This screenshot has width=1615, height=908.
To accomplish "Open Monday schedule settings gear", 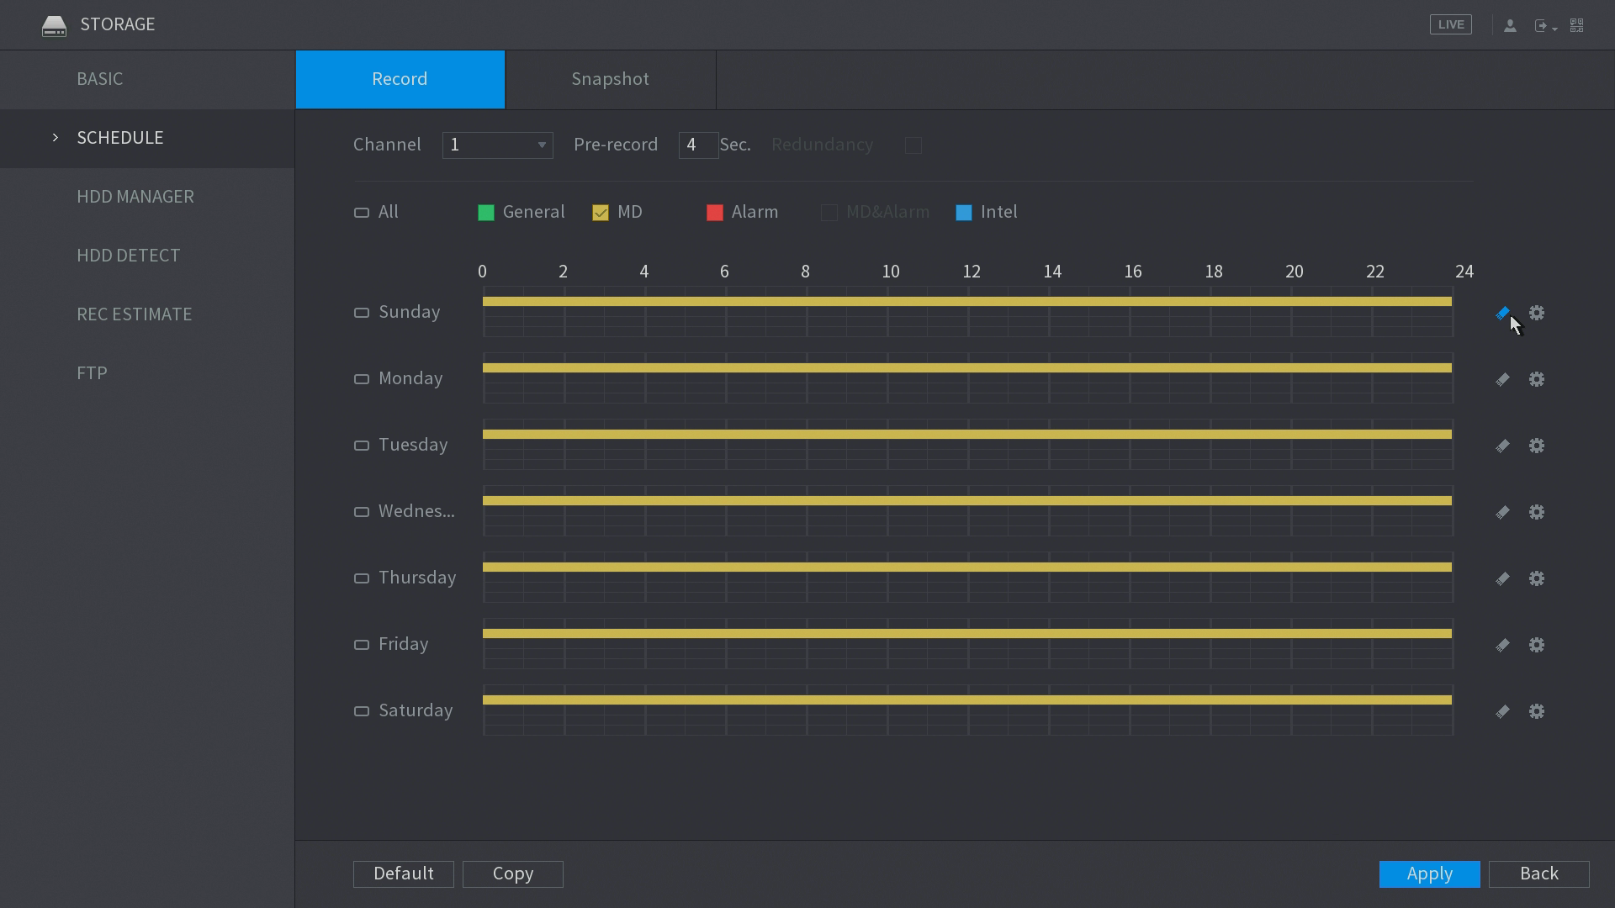I will (x=1537, y=379).
